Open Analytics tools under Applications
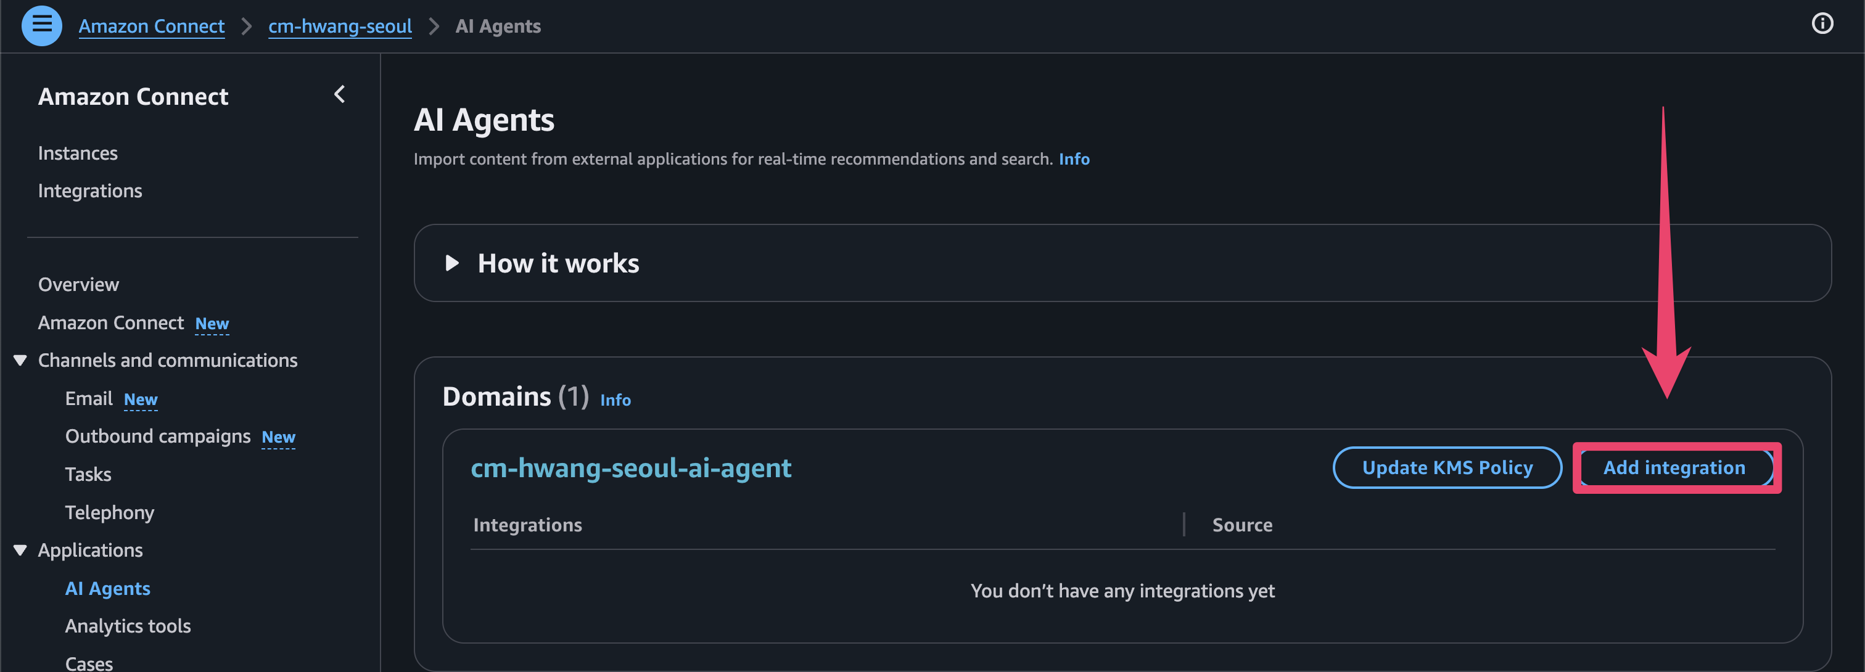The image size is (1865, 672). tap(128, 626)
